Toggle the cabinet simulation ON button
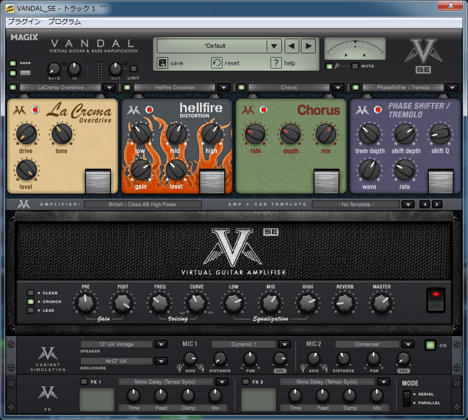This screenshot has width=468, height=420. coord(430,345)
